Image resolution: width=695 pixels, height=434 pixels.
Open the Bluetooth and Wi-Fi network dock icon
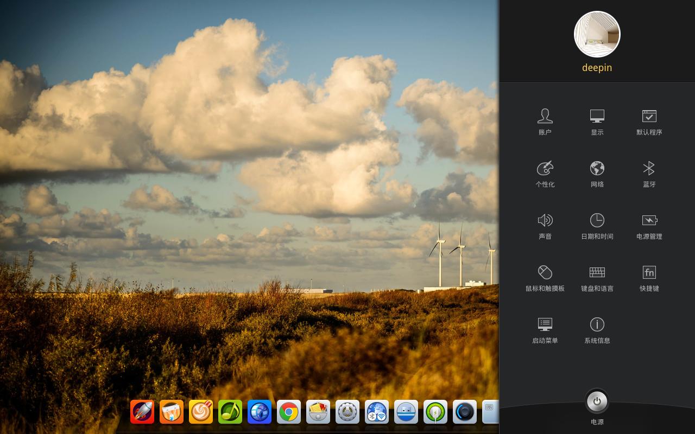377,412
